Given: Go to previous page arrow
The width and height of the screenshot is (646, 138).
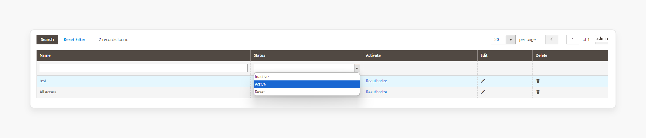Looking at the screenshot, I should [x=552, y=40].
